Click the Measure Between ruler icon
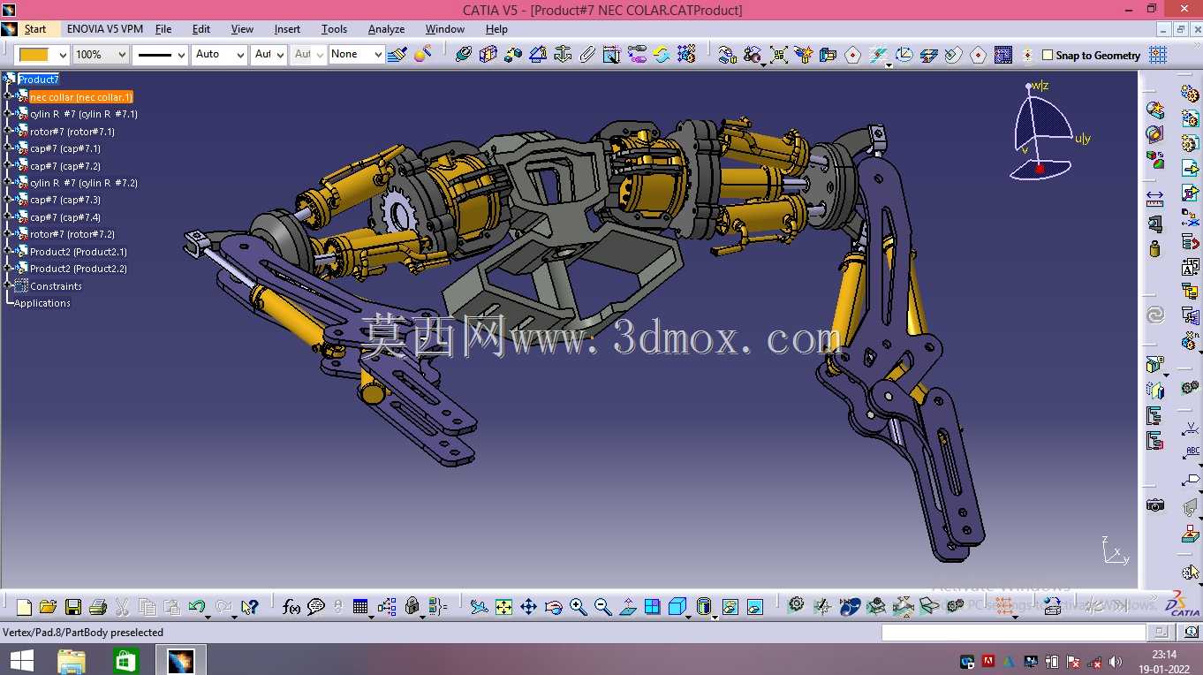 click(x=1154, y=197)
